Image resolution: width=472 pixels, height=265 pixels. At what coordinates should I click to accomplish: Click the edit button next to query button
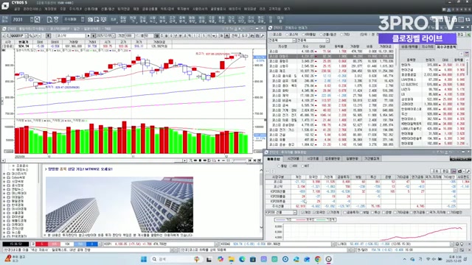point(445,171)
